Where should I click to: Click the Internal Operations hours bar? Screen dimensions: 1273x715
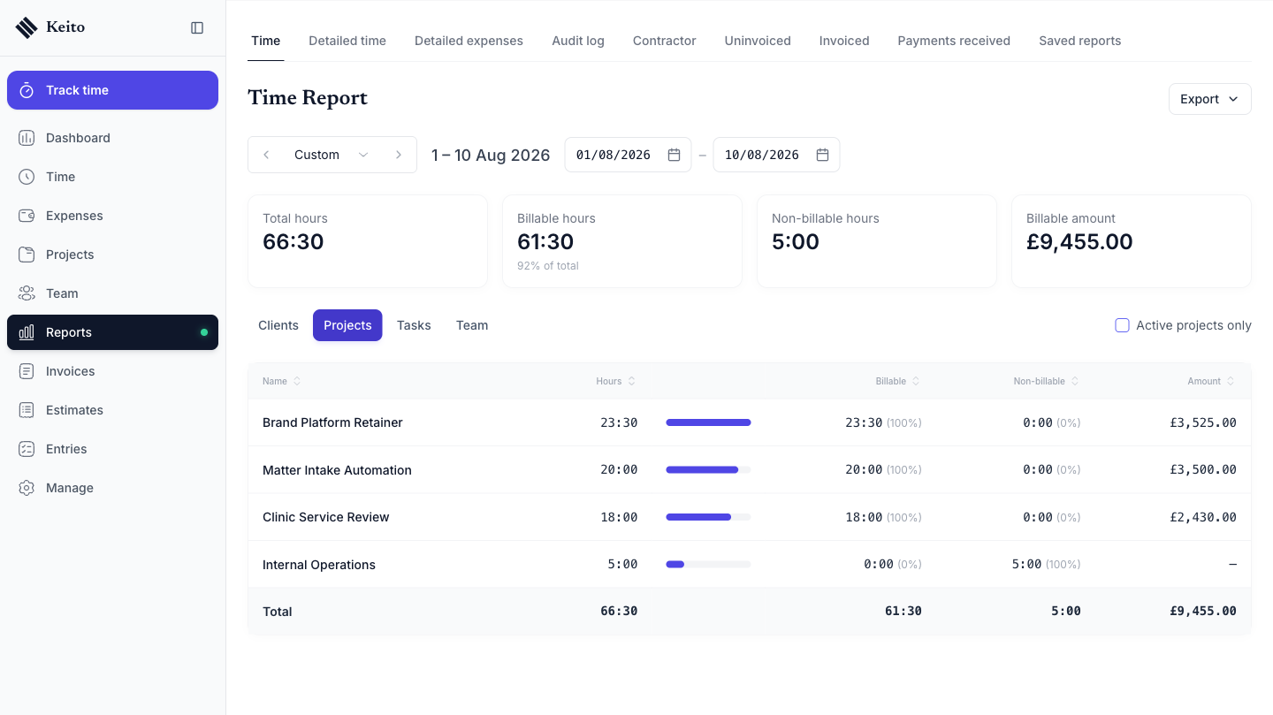pos(708,564)
